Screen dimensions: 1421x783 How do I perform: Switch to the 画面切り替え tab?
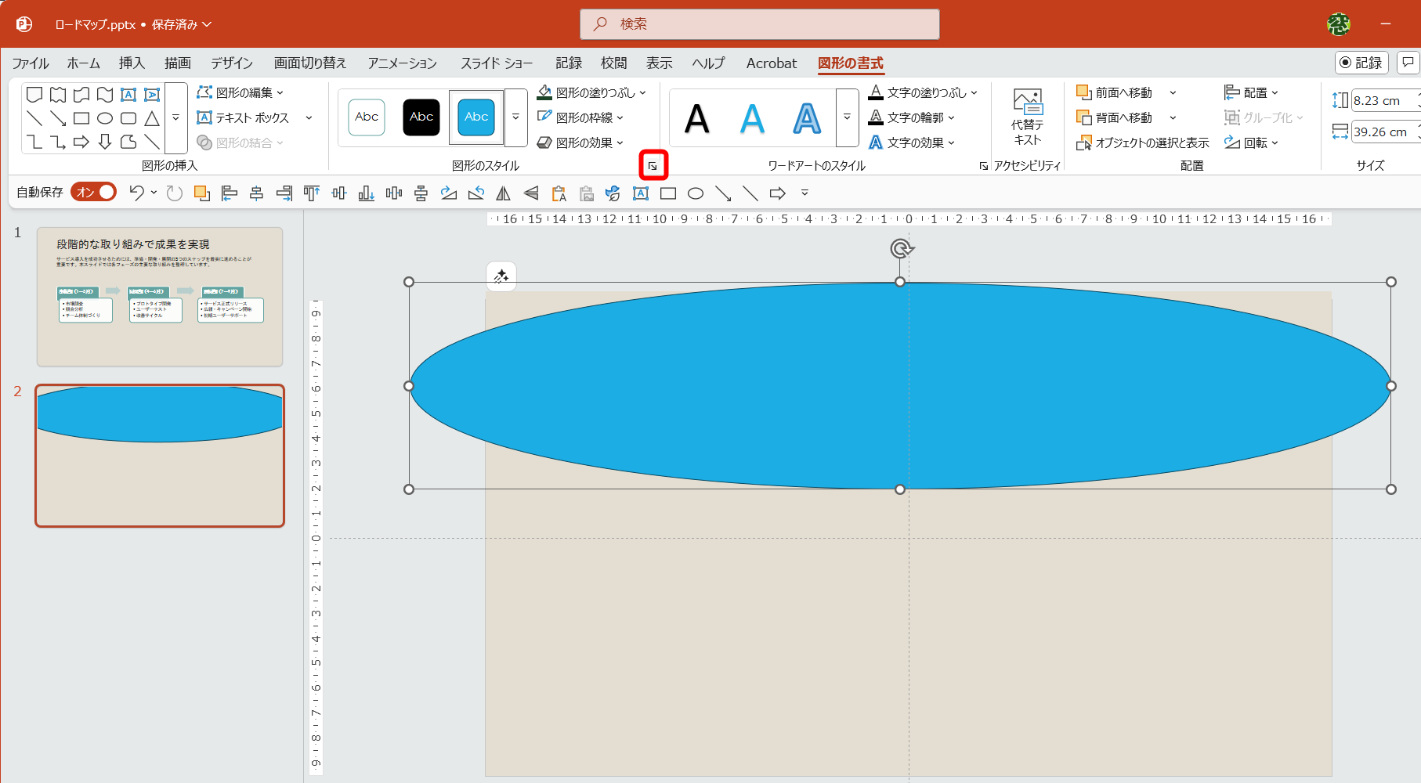[310, 63]
